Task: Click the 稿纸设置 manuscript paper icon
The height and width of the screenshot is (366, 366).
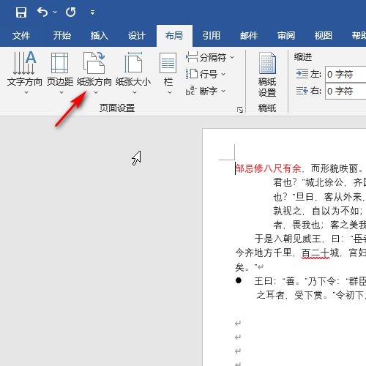Action: click(267, 63)
